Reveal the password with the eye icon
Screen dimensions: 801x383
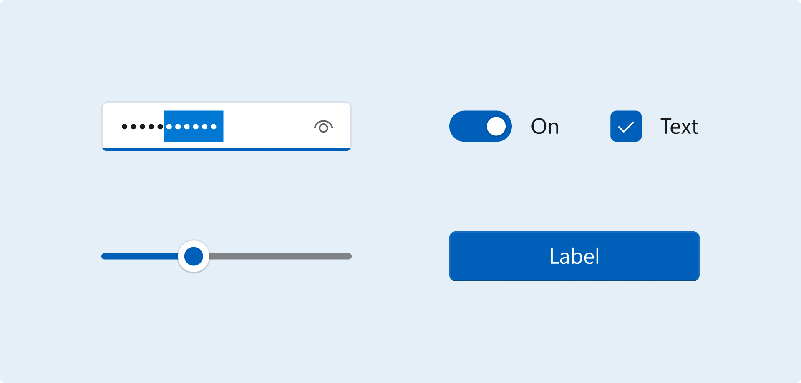pyautogui.click(x=323, y=126)
